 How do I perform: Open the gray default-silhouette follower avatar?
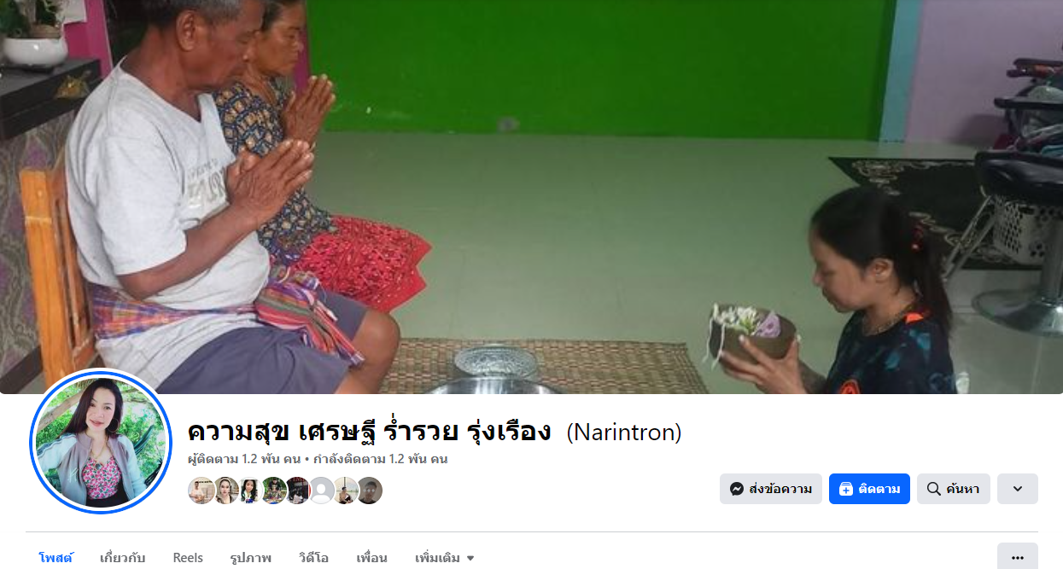[321, 491]
